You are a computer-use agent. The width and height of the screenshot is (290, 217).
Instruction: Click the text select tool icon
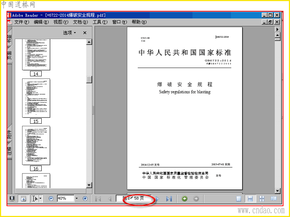click(x=35, y=199)
